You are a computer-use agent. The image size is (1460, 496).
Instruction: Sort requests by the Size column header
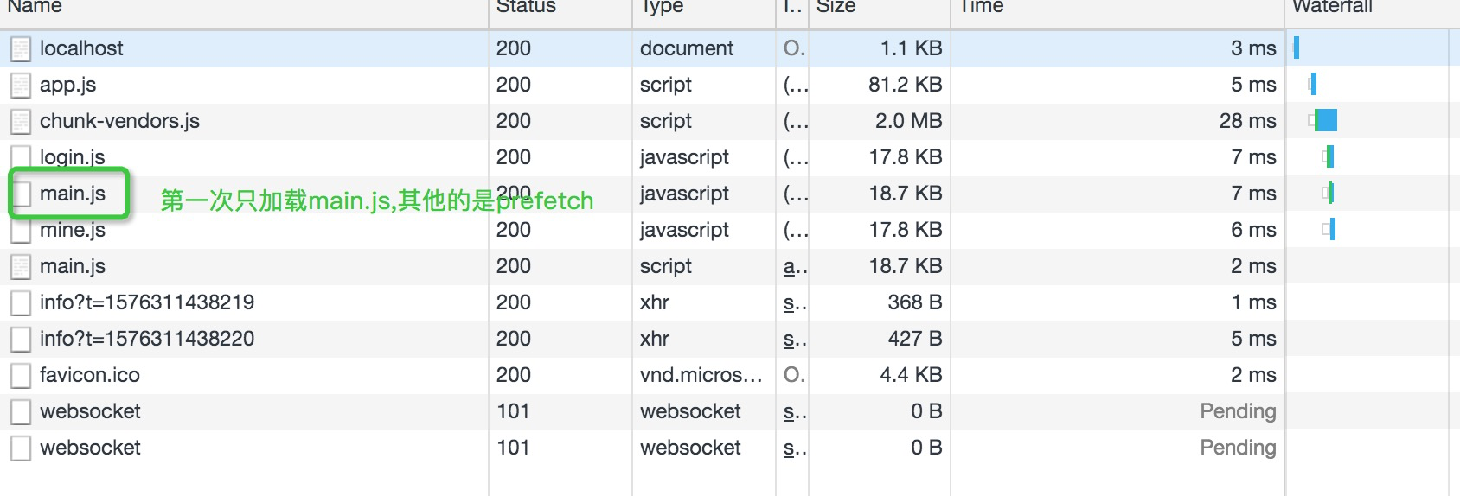(x=836, y=7)
